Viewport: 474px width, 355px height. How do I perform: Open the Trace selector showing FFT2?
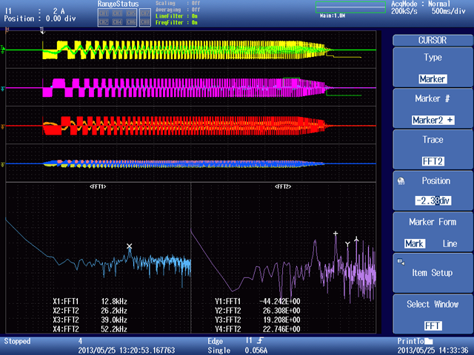pyautogui.click(x=433, y=149)
